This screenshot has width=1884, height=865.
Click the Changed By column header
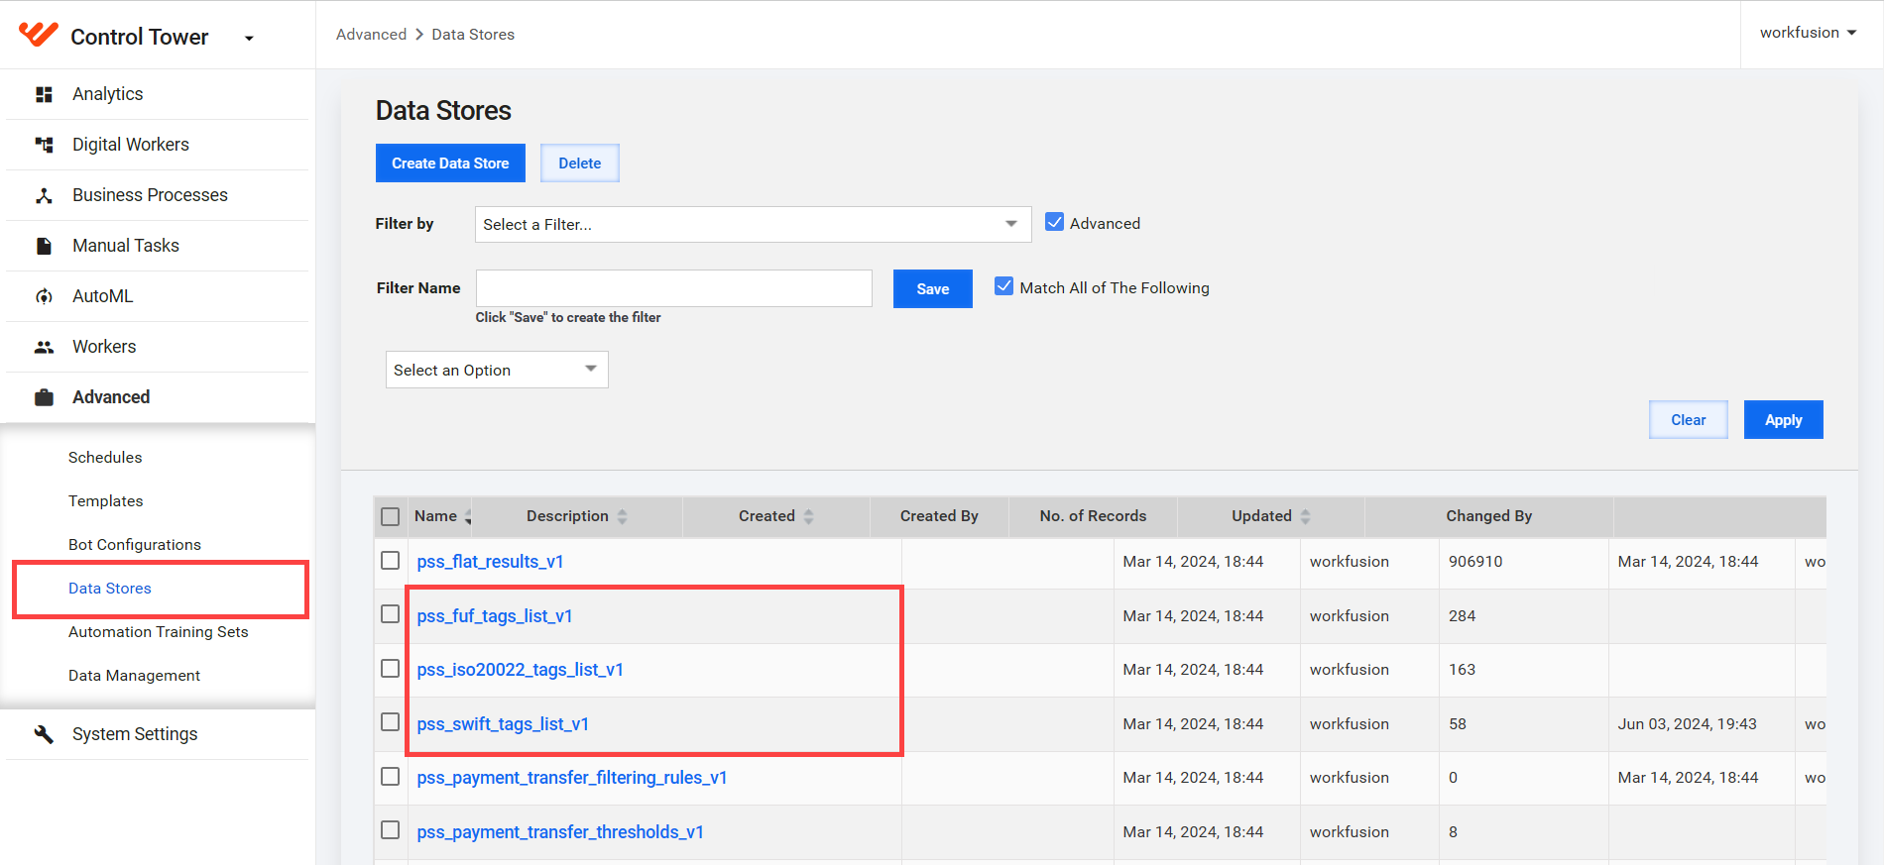click(1489, 516)
